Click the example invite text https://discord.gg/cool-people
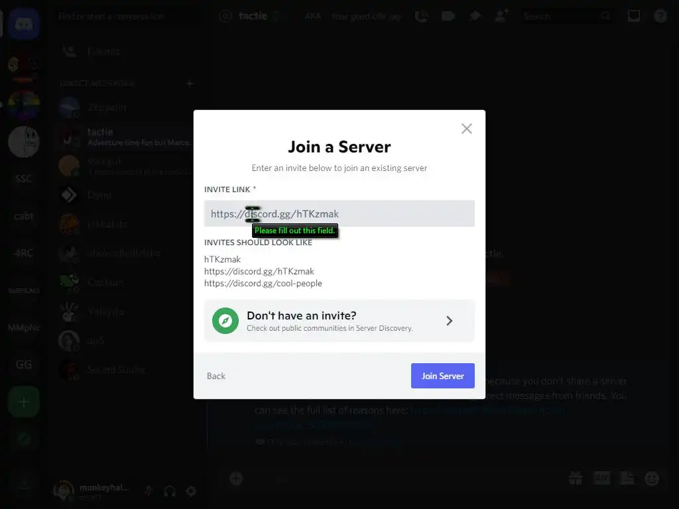 coord(263,284)
